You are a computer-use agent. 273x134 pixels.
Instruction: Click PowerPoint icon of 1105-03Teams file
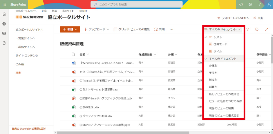pyautogui.click(x=74, y=72)
